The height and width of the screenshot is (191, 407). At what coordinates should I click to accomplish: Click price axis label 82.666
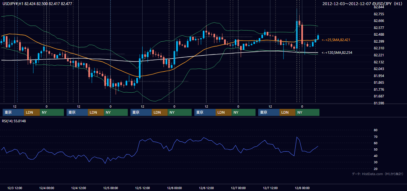pos(379,21)
